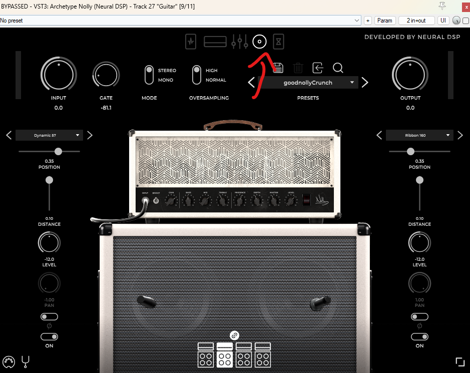Open the amp head section
The width and height of the screenshot is (470, 373).
pos(215,42)
